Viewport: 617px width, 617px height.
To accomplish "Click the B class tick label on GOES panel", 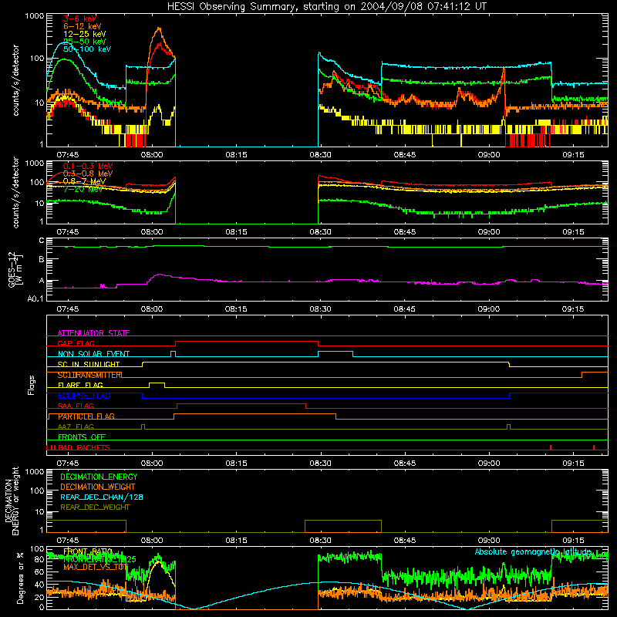I will pyautogui.click(x=42, y=260).
